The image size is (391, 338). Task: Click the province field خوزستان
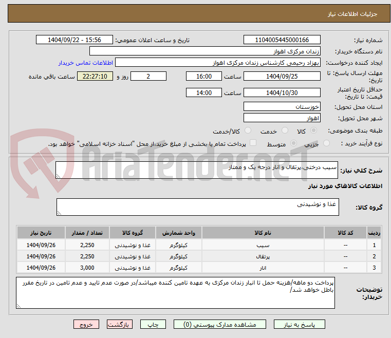(282, 107)
